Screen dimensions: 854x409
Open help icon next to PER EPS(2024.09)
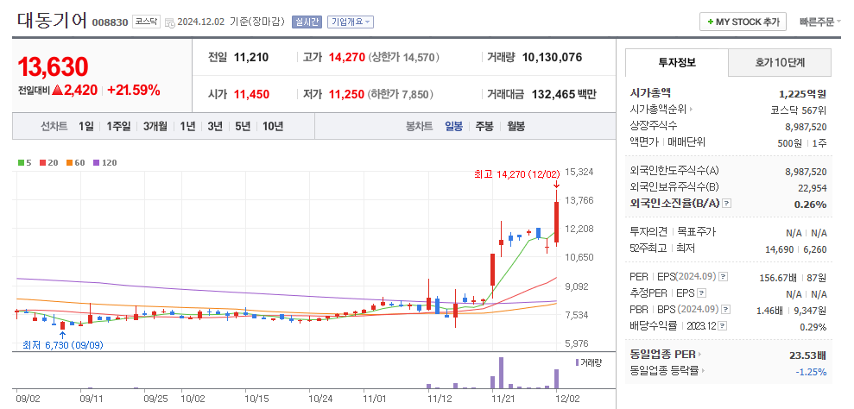pos(723,277)
